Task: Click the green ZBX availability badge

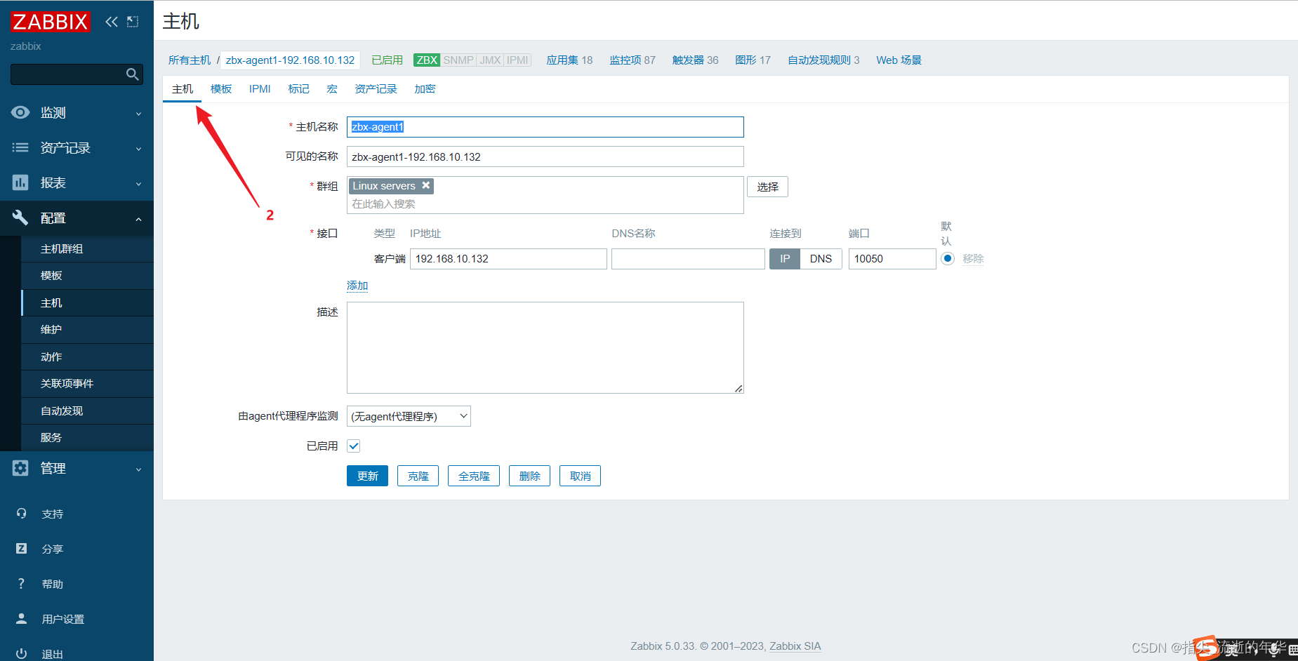Action: coord(427,60)
